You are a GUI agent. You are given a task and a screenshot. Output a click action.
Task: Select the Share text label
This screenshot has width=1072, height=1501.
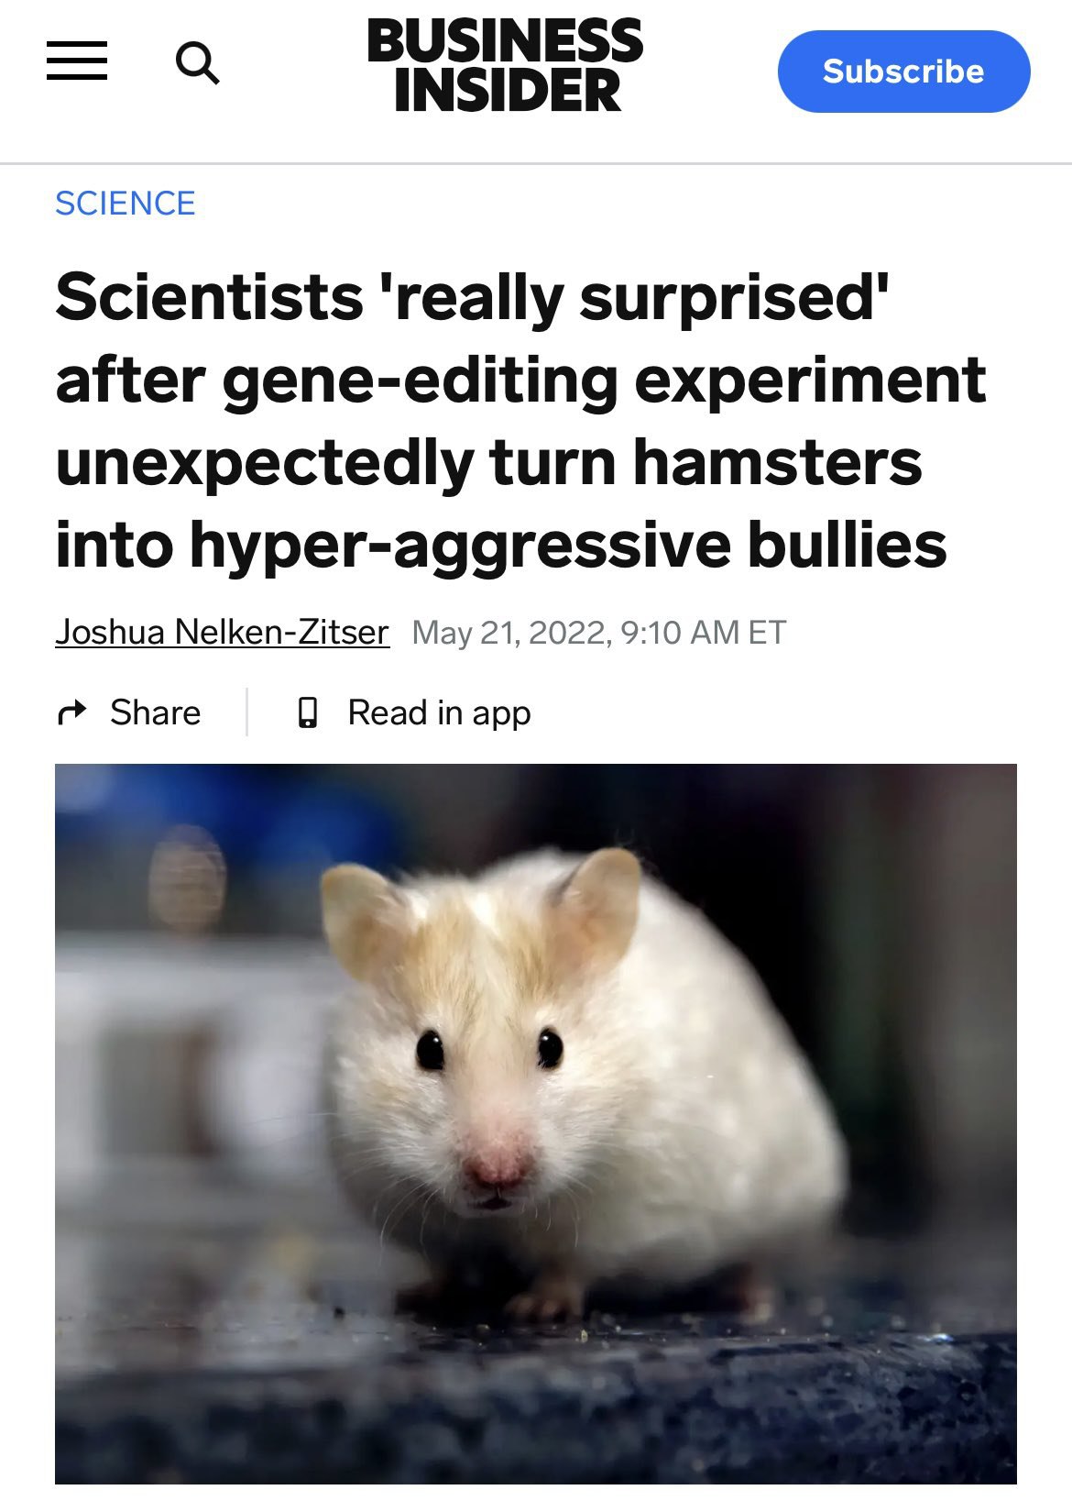(155, 712)
